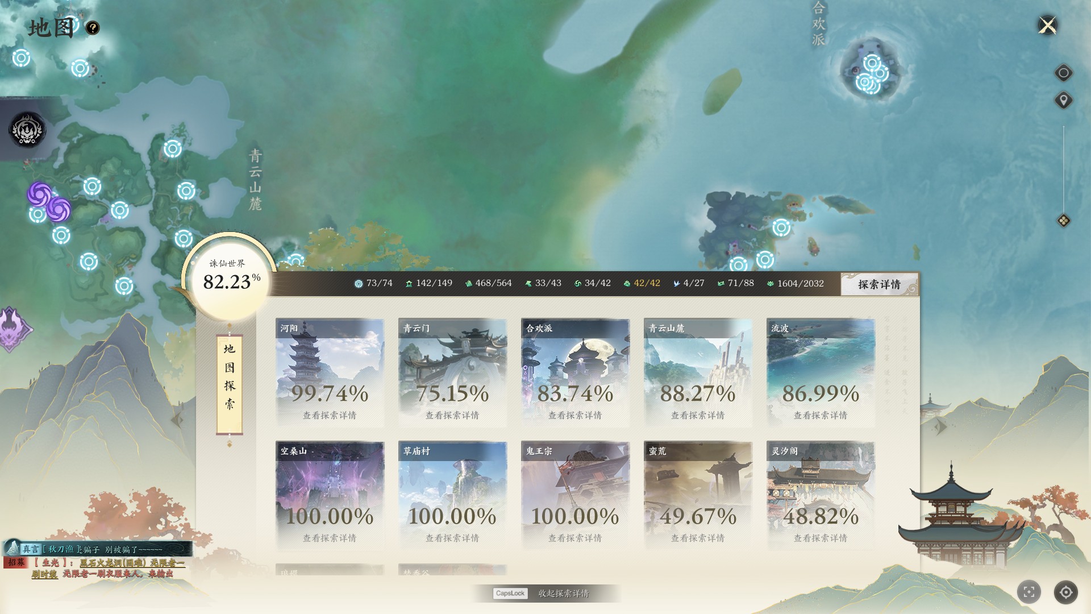
Task: Close the map screen with X
Action: (x=1047, y=26)
